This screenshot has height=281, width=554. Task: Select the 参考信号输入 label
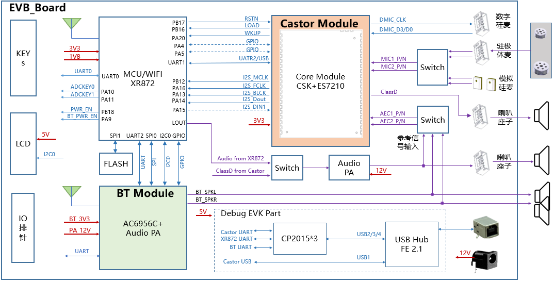click(x=408, y=142)
